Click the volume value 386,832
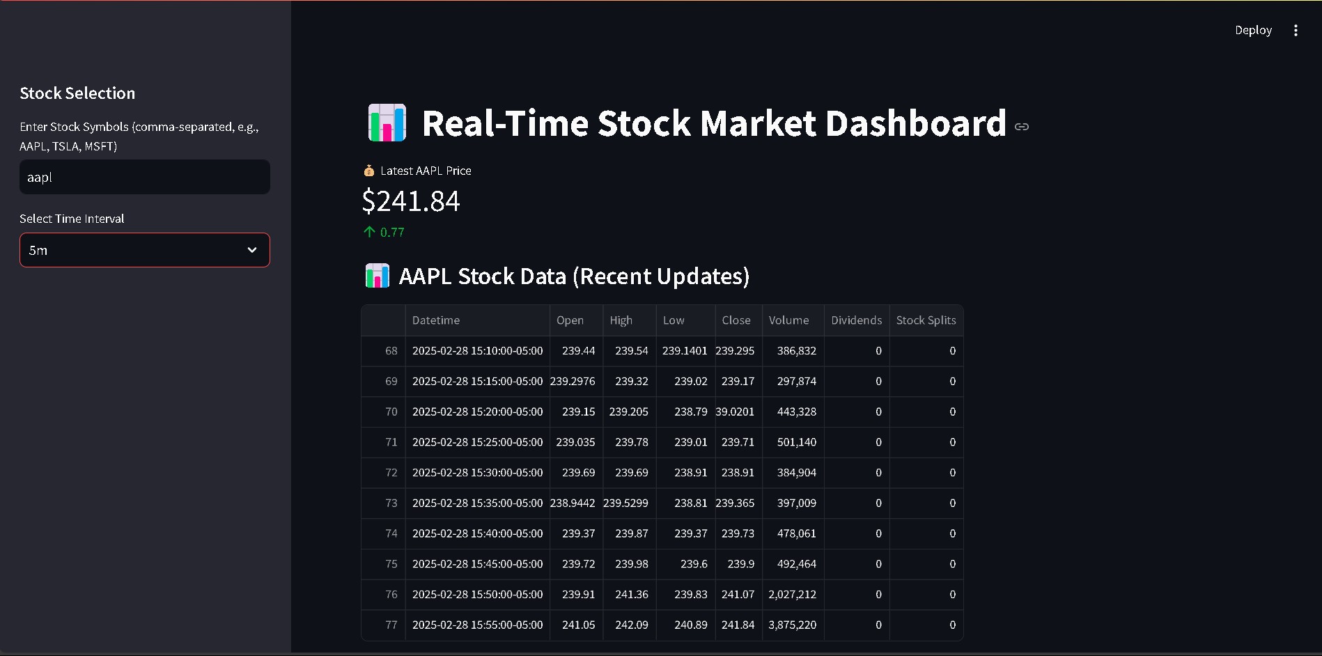 [793, 351]
